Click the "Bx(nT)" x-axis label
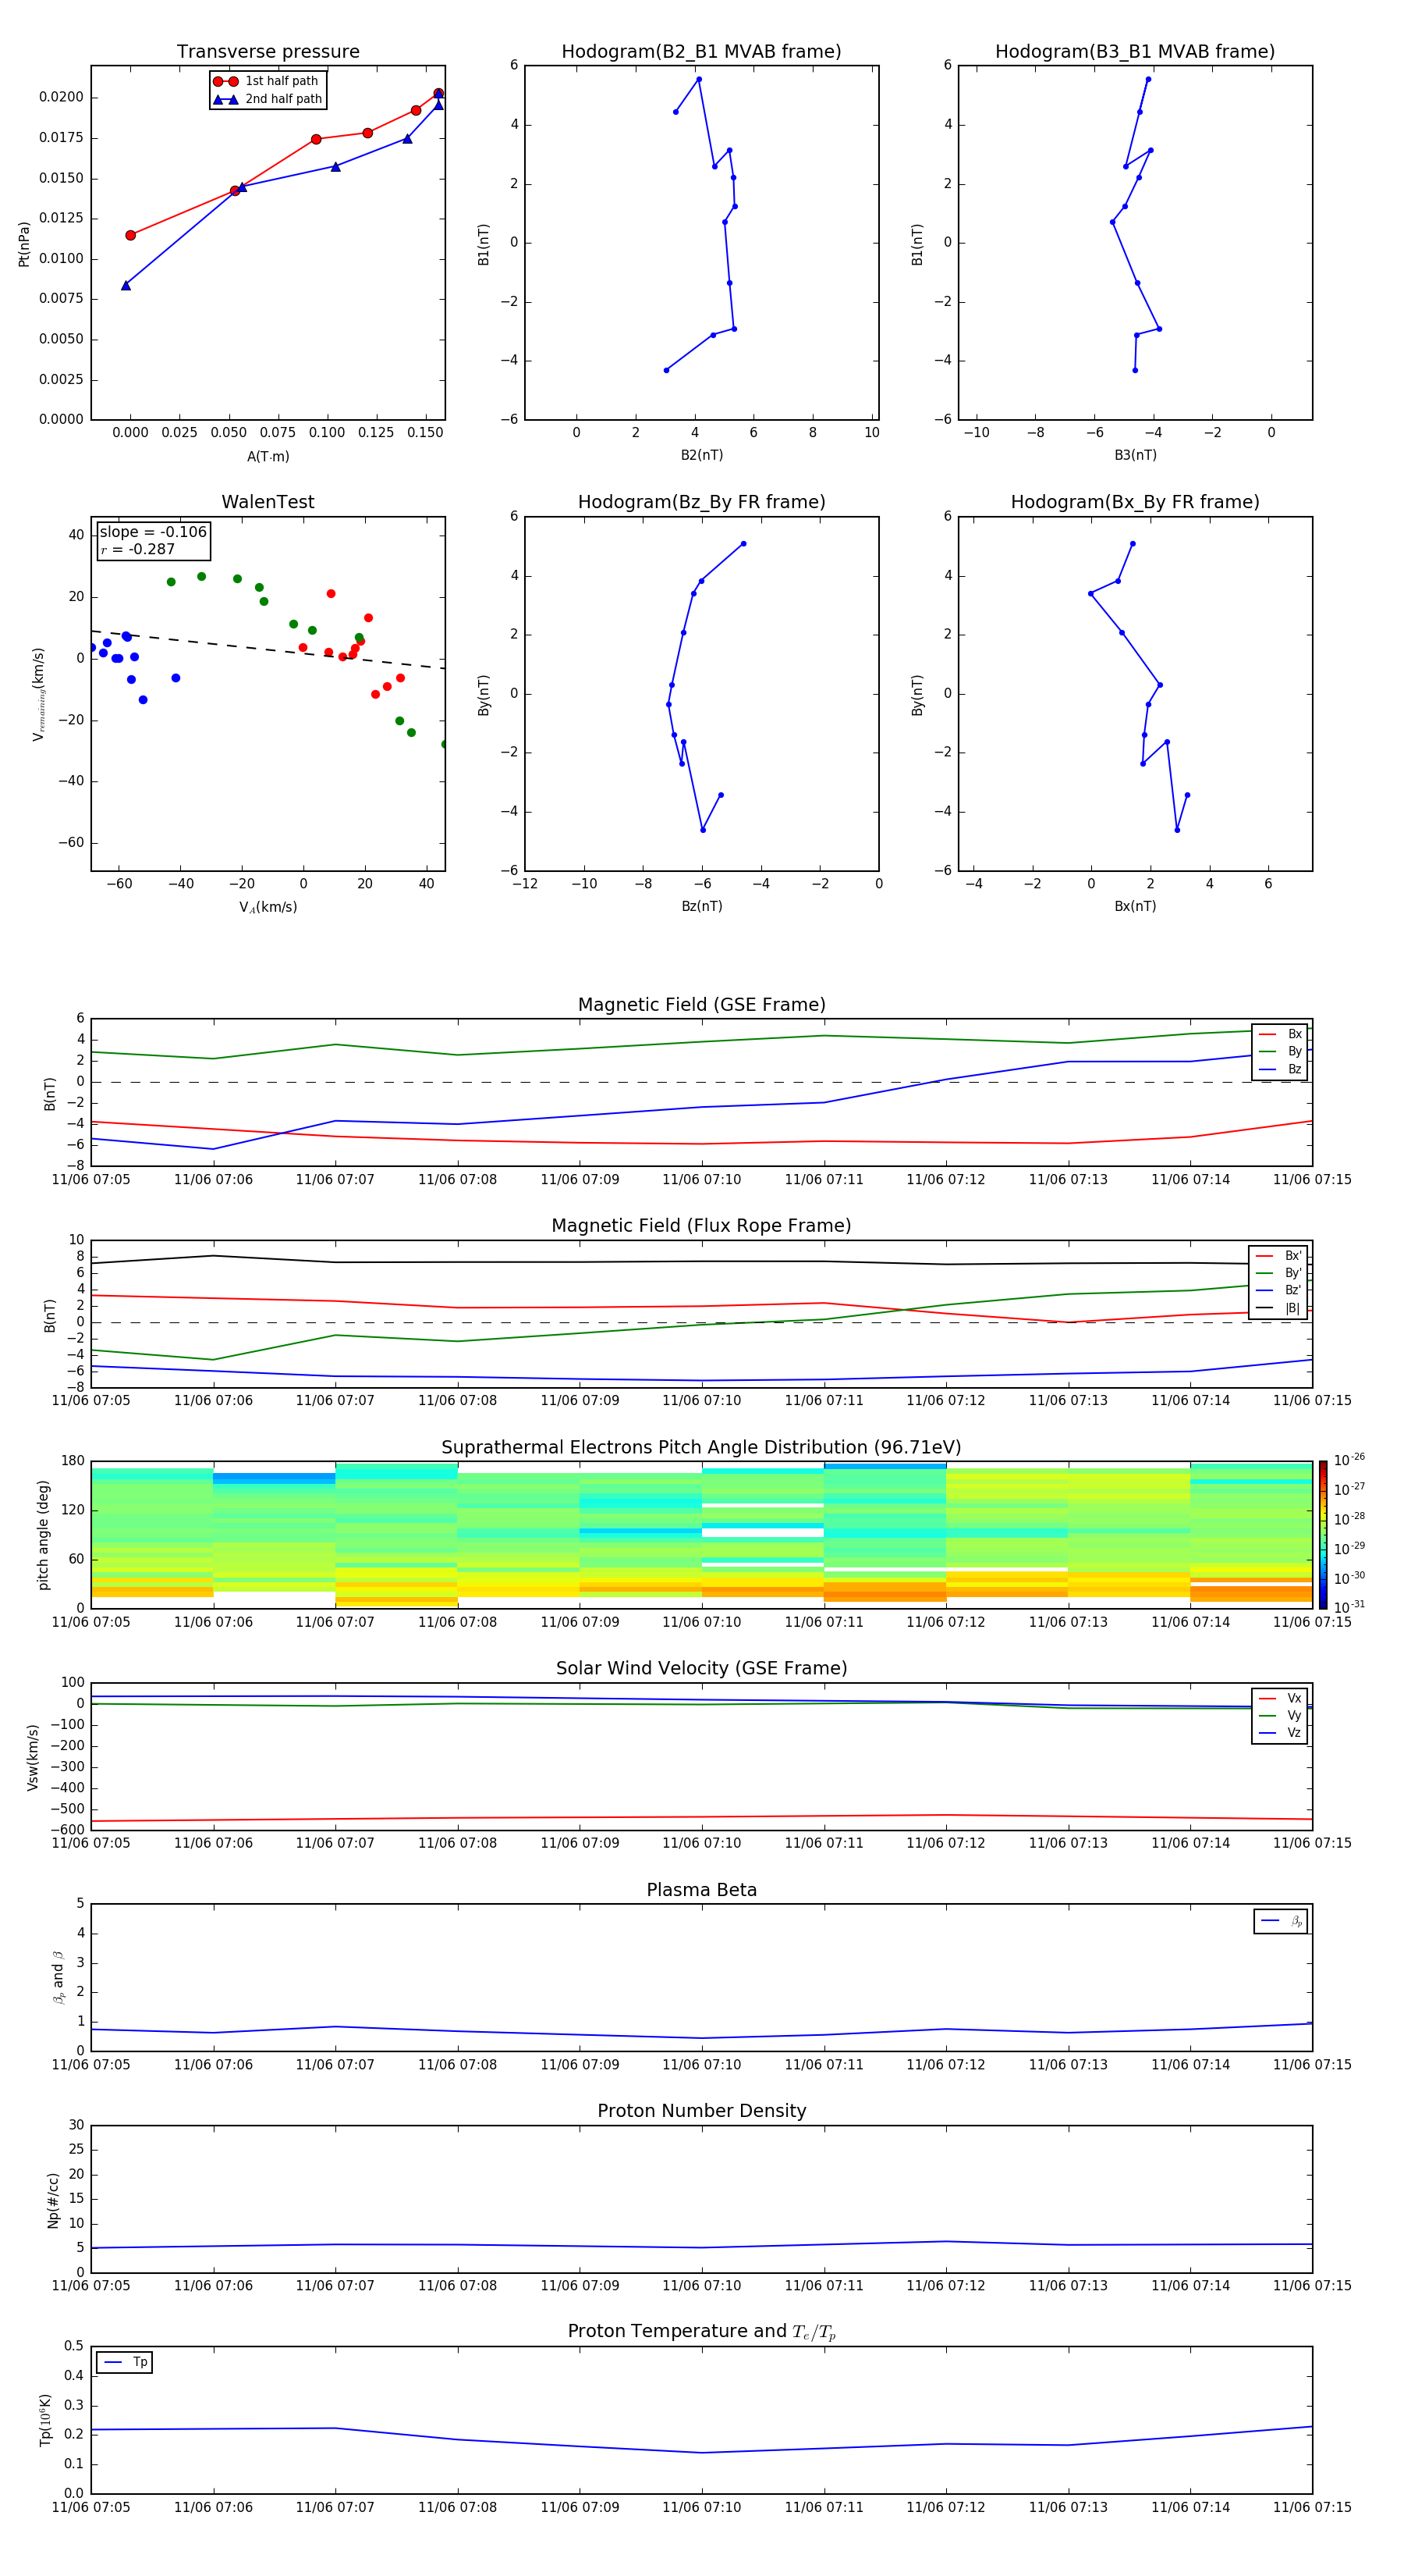 (x=1135, y=906)
